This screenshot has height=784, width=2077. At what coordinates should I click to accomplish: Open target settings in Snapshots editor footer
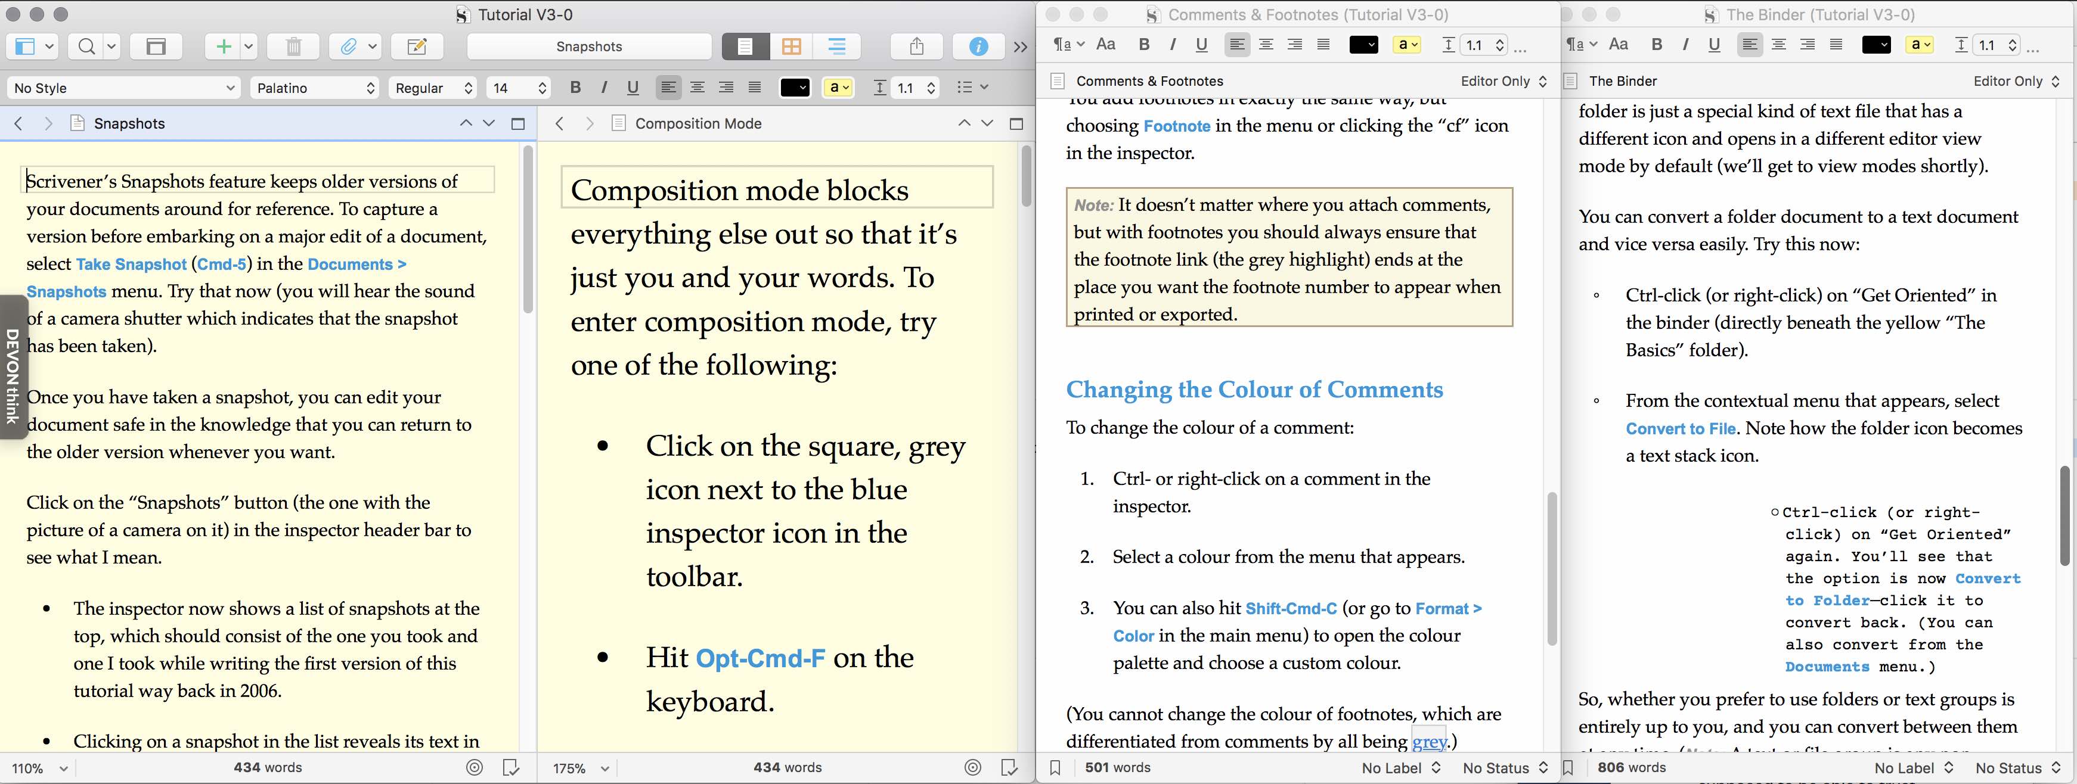click(475, 768)
